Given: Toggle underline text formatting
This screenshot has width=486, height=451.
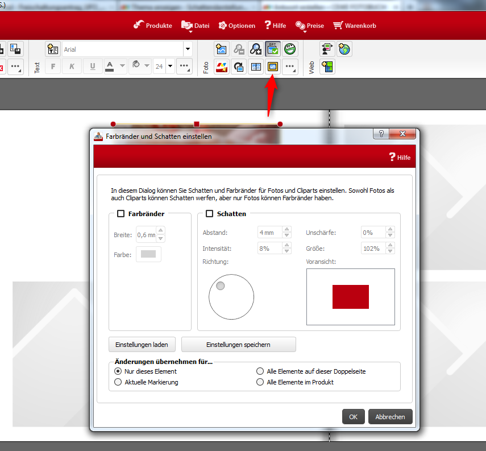Looking at the screenshot, I should point(92,67).
